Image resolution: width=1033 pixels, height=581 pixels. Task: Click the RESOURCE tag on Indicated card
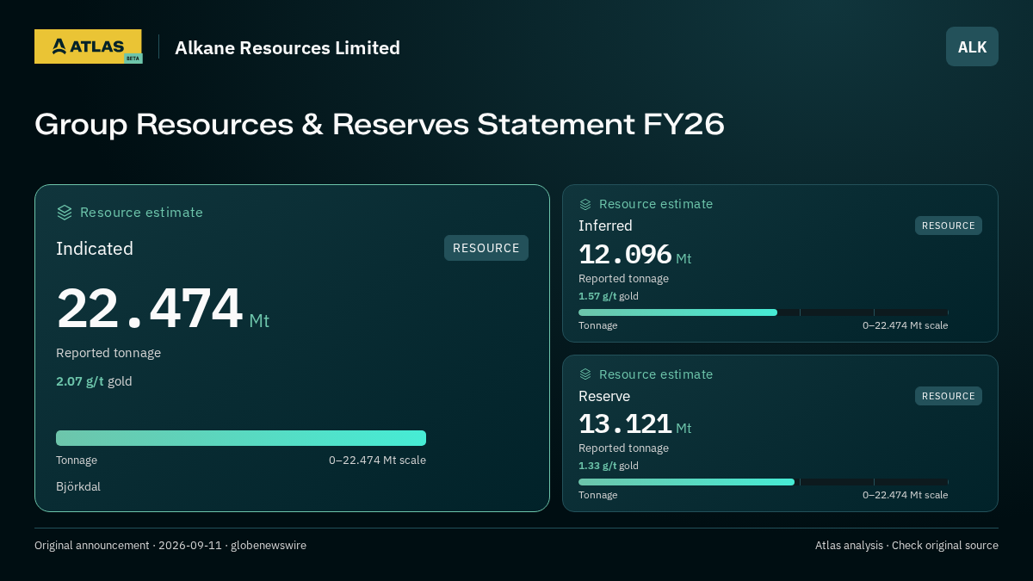click(486, 248)
